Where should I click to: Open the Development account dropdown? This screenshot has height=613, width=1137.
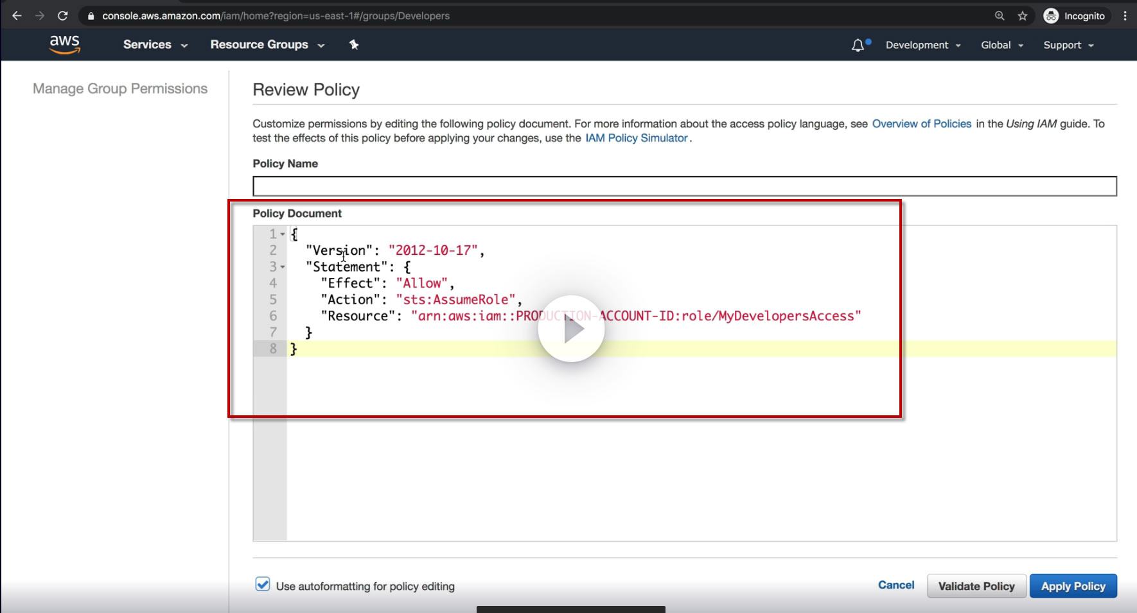pyautogui.click(x=923, y=45)
